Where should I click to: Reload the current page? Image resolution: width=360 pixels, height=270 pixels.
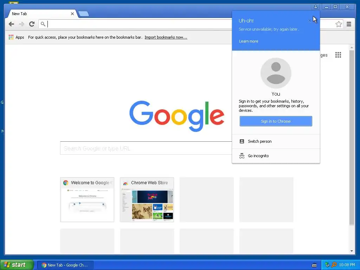pyautogui.click(x=32, y=24)
